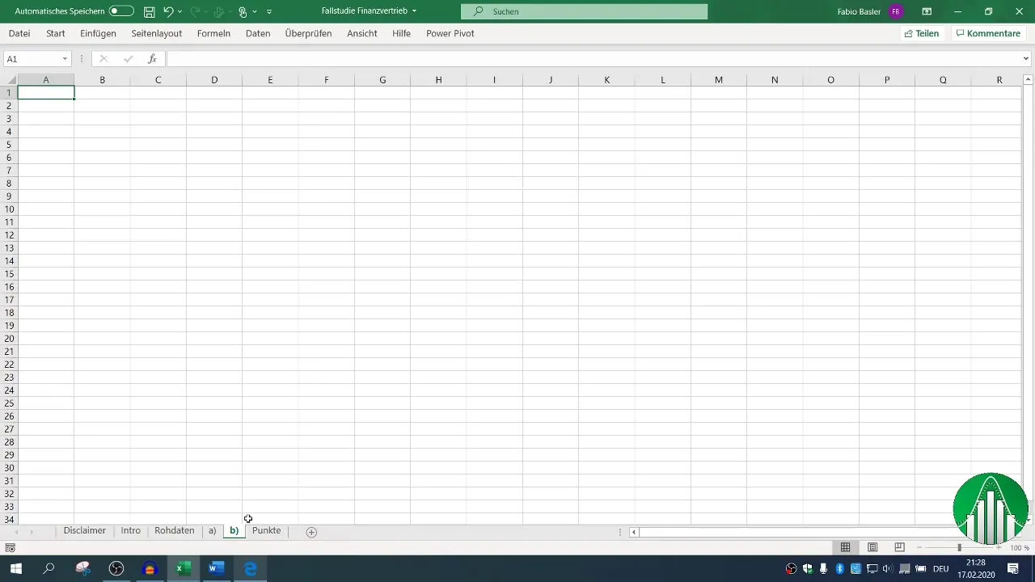
Task: Click the FB account avatar
Action: 895,11
